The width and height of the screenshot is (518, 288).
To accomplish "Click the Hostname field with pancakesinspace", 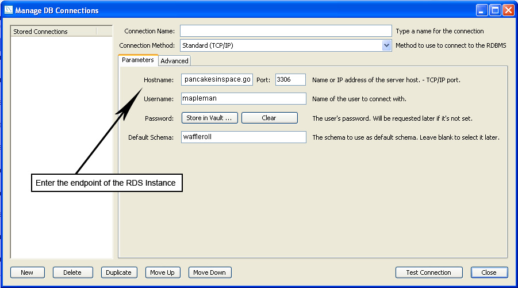I will tap(217, 79).
